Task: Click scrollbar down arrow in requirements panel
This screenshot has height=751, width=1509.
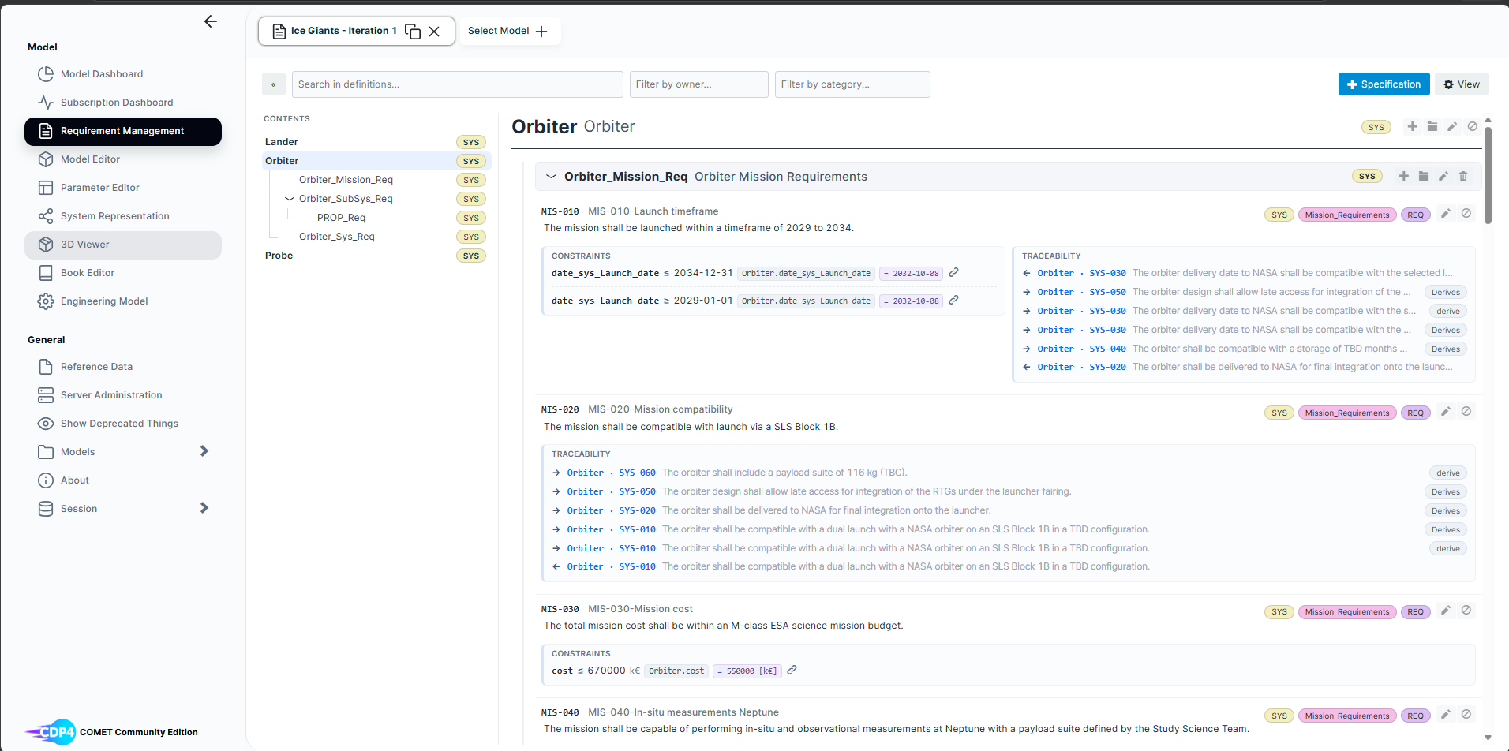Action: [1488, 738]
